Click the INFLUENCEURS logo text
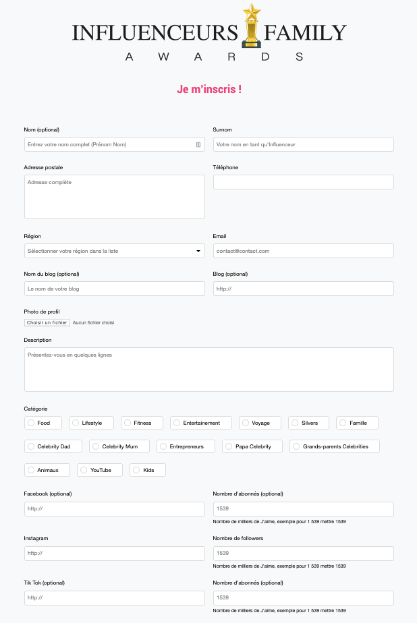 pyautogui.click(x=155, y=32)
